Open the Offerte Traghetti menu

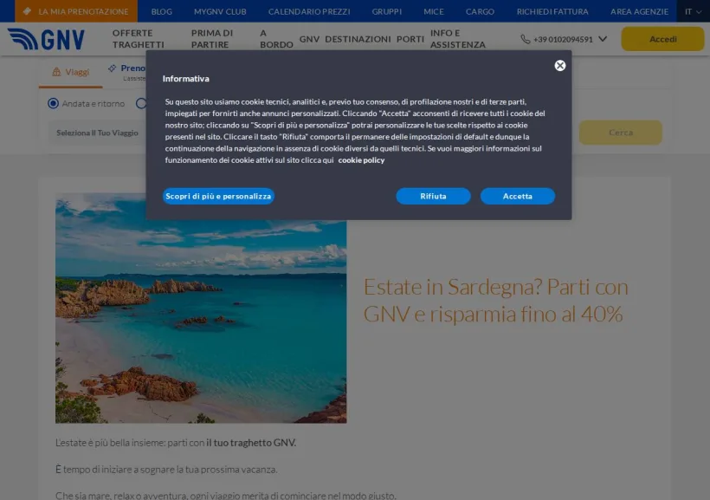[139, 39]
